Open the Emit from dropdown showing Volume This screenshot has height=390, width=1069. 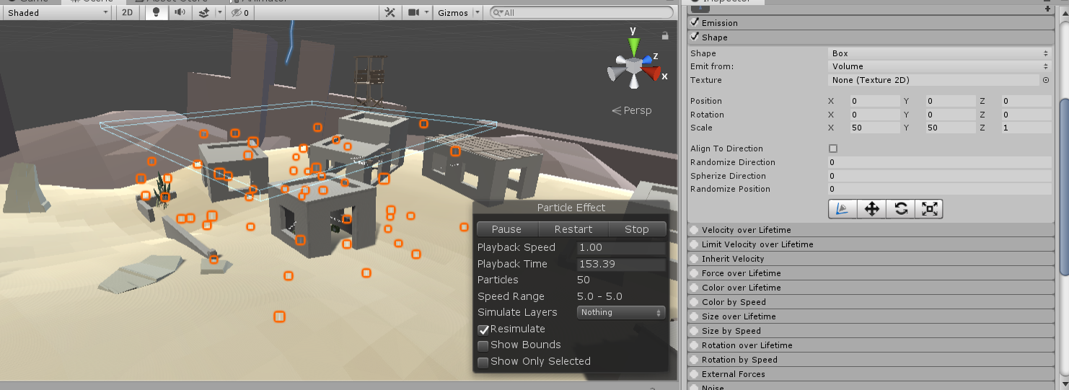pyautogui.click(x=940, y=66)
